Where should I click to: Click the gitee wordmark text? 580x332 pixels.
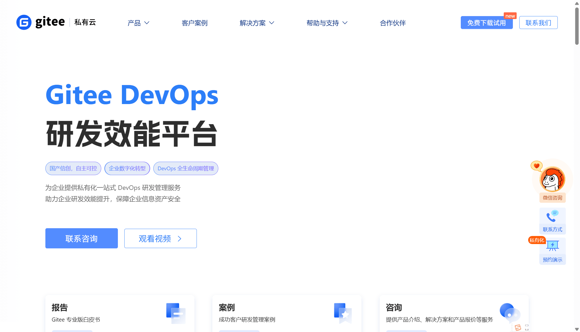(50, 22)
